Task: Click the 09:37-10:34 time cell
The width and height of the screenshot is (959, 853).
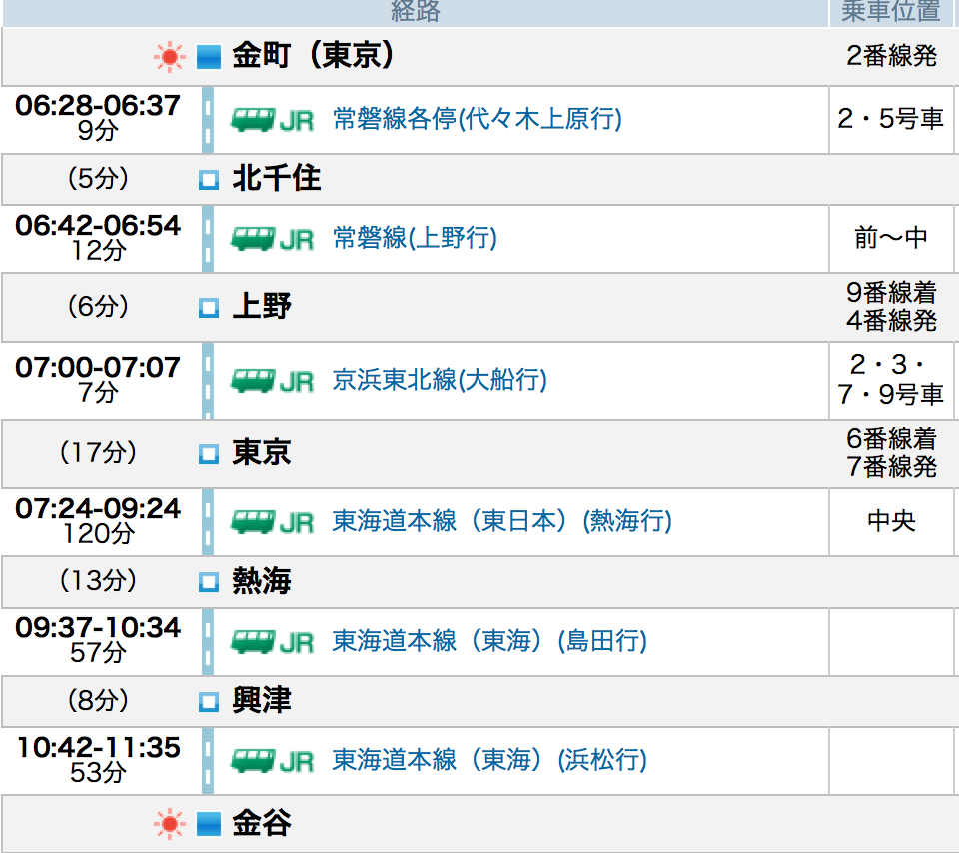Action: click(98, 628)
